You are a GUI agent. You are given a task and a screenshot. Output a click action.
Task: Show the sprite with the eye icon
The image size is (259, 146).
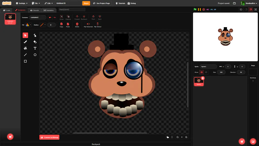(201, 72)
